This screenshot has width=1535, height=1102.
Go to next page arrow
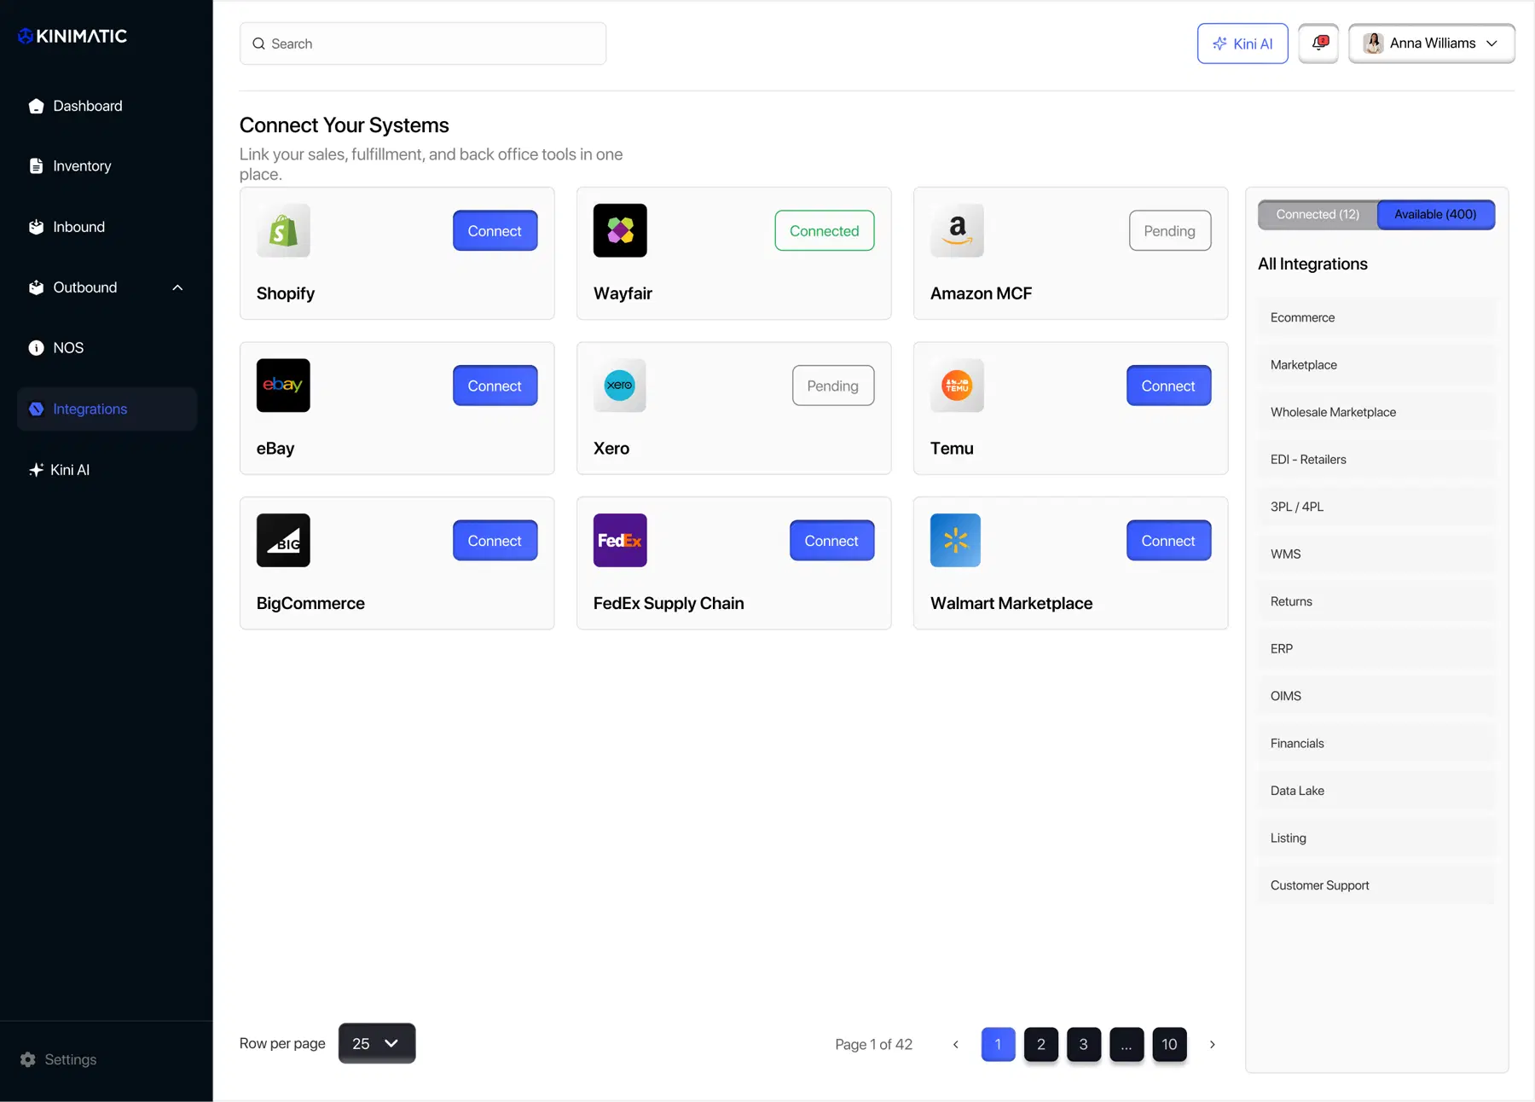tap(1212, 1044)
